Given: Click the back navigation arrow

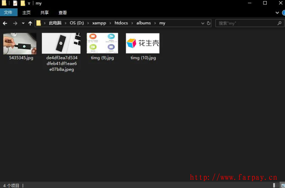Looking at the screenshot, I should click(x=6, y=23).
